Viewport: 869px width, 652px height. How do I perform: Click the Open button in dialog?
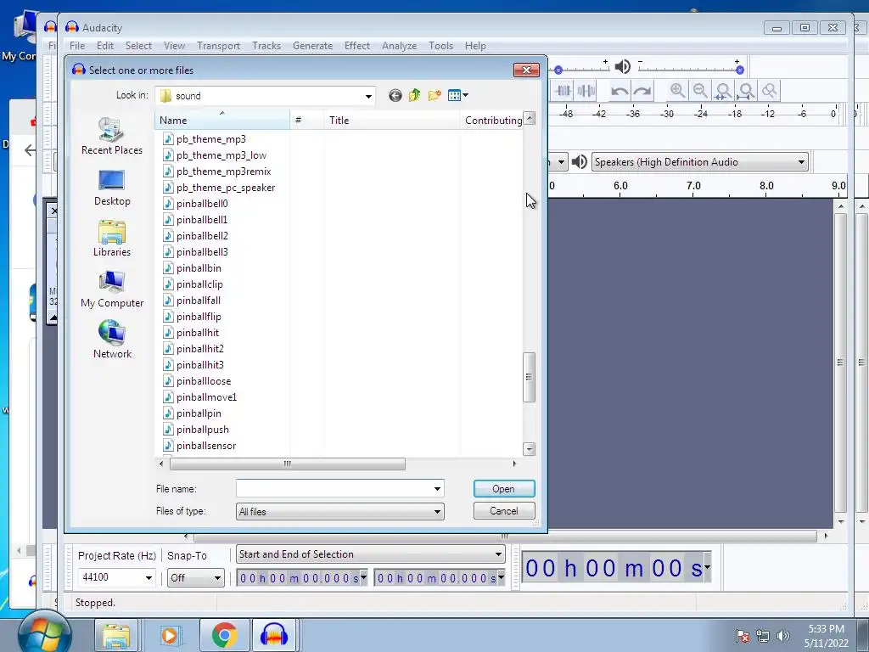504,488
